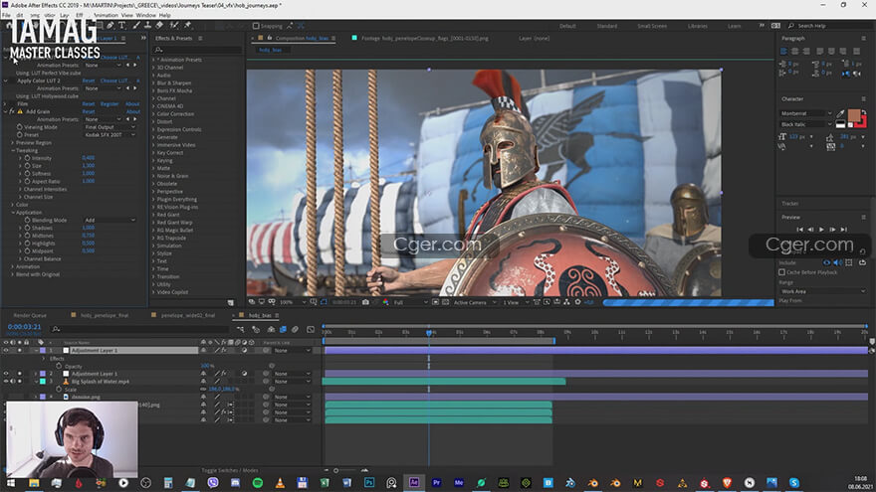Open the Active Camera view dropdown

click(474, 302)
